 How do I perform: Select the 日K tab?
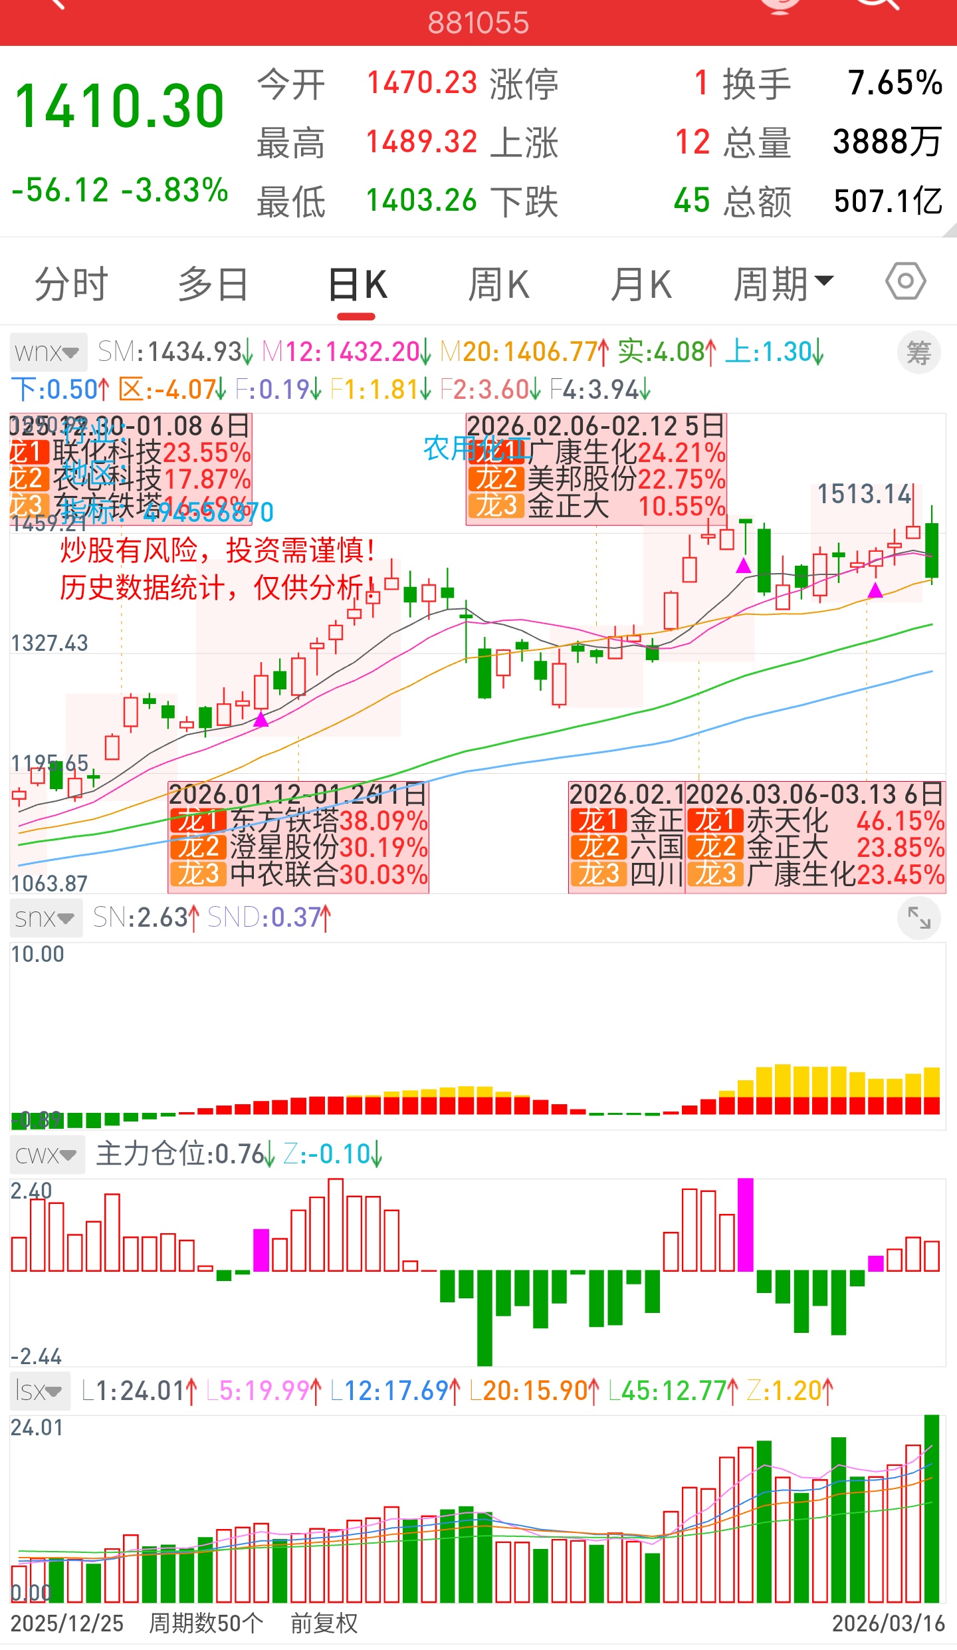[x=357, y=286]
